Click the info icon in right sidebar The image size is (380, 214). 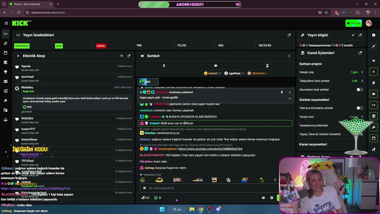[x=373, y=35]
